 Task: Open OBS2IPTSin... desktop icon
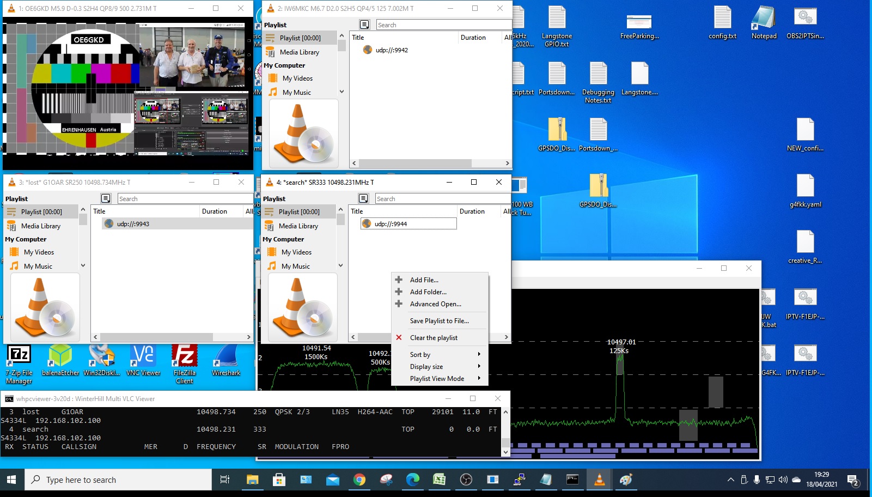tap(805, 23)
